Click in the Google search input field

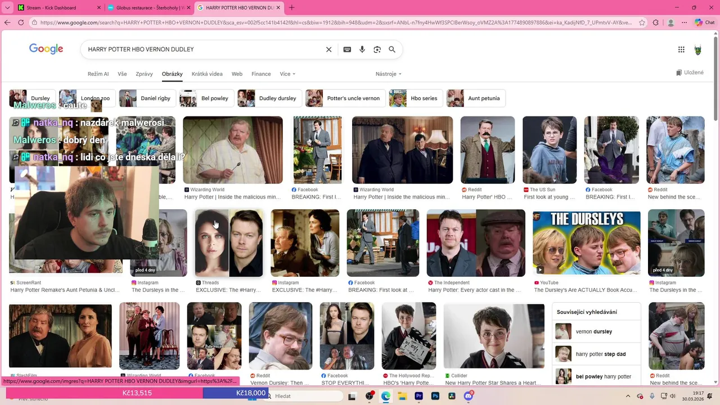pyautogui.click(x=202, y=49)
